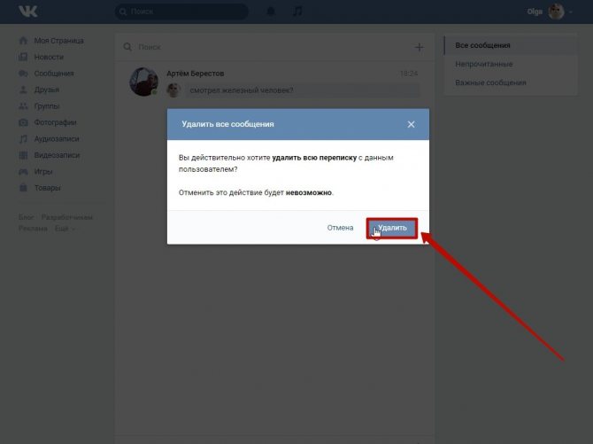The width and height of the screenshot is (593, 444).
Task: Open the Реклама footer link
Action: pyautogui.click(x=33, y=229)
